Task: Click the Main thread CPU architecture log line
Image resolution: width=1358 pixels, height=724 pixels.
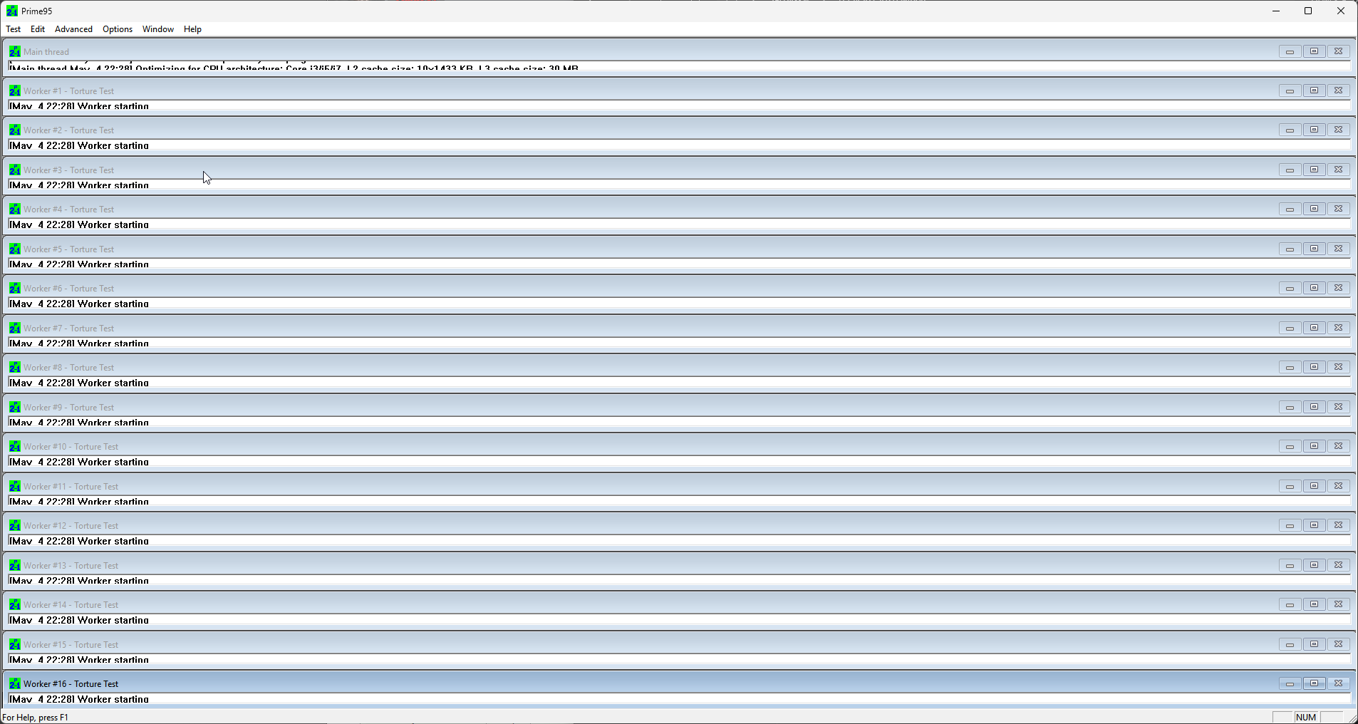Action: point(294,68)
